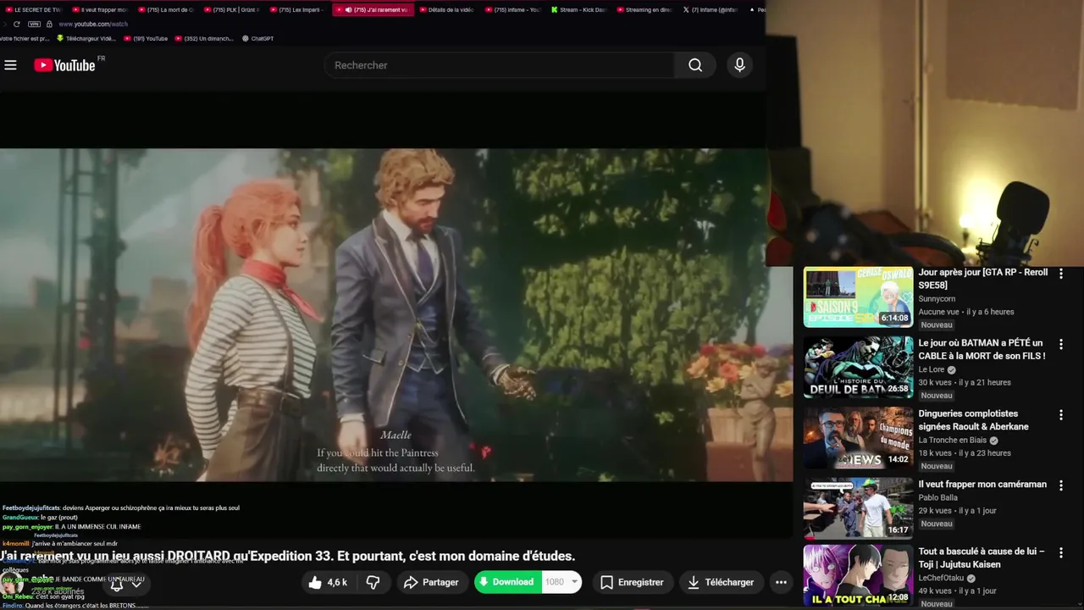Open the Dingueries complotistes video thumbnail
1084x610 pixels.
[858, 438]
